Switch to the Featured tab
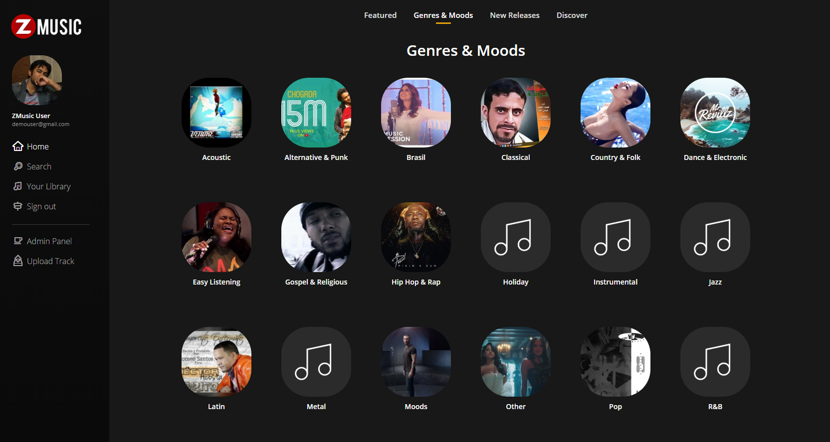 click(380, 15)
